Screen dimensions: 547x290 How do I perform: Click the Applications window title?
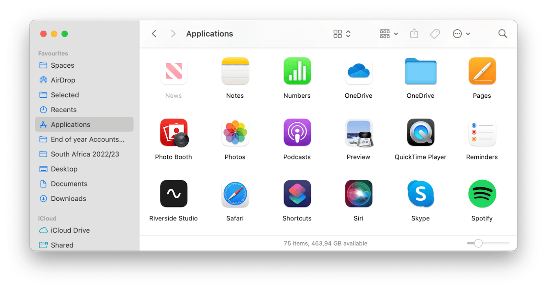(x=209, y=34)
